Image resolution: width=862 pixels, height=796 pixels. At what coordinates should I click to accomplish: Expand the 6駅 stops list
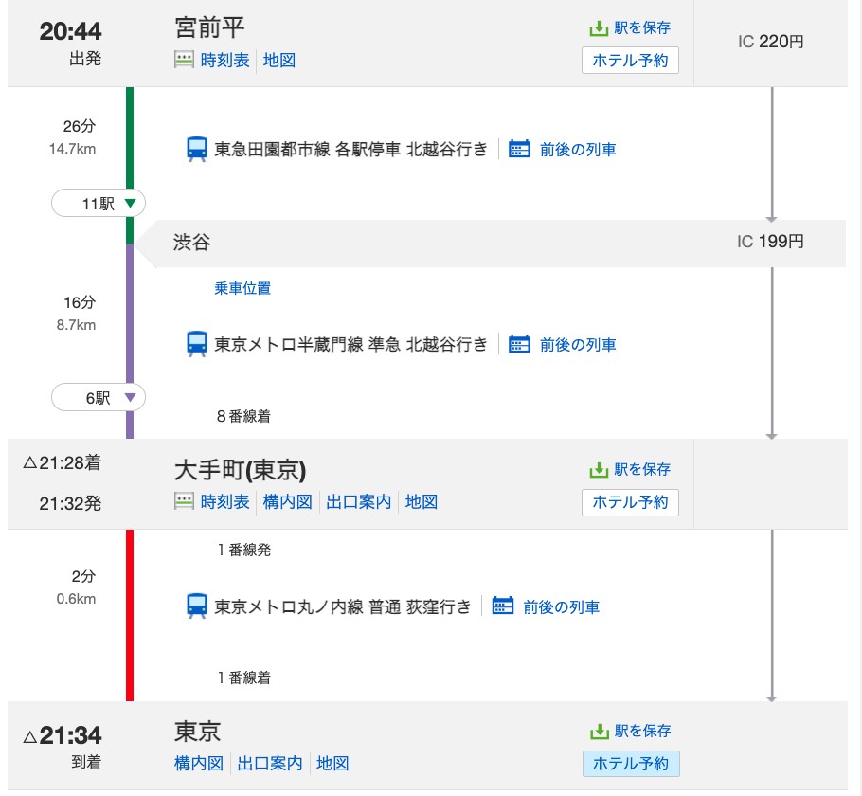tap(99, 398)
